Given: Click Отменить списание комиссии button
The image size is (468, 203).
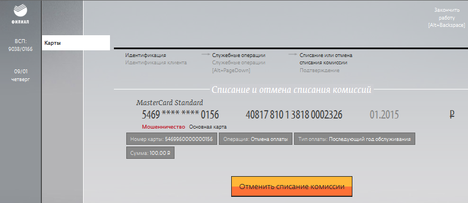Looking at the screenshot, I should click(x=292, y=187).
